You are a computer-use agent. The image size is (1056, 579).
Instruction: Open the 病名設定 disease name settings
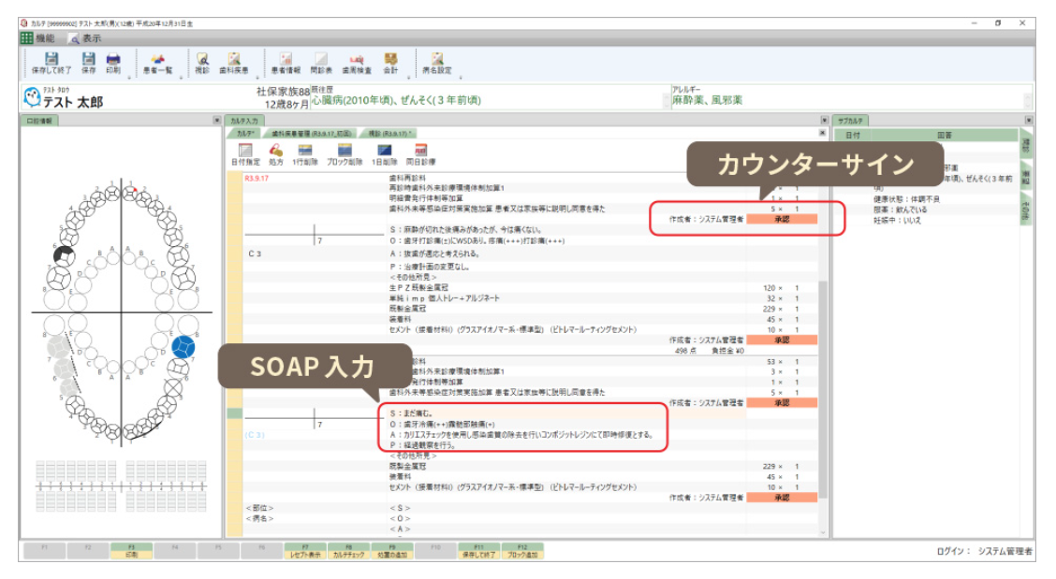click(436, 63)
